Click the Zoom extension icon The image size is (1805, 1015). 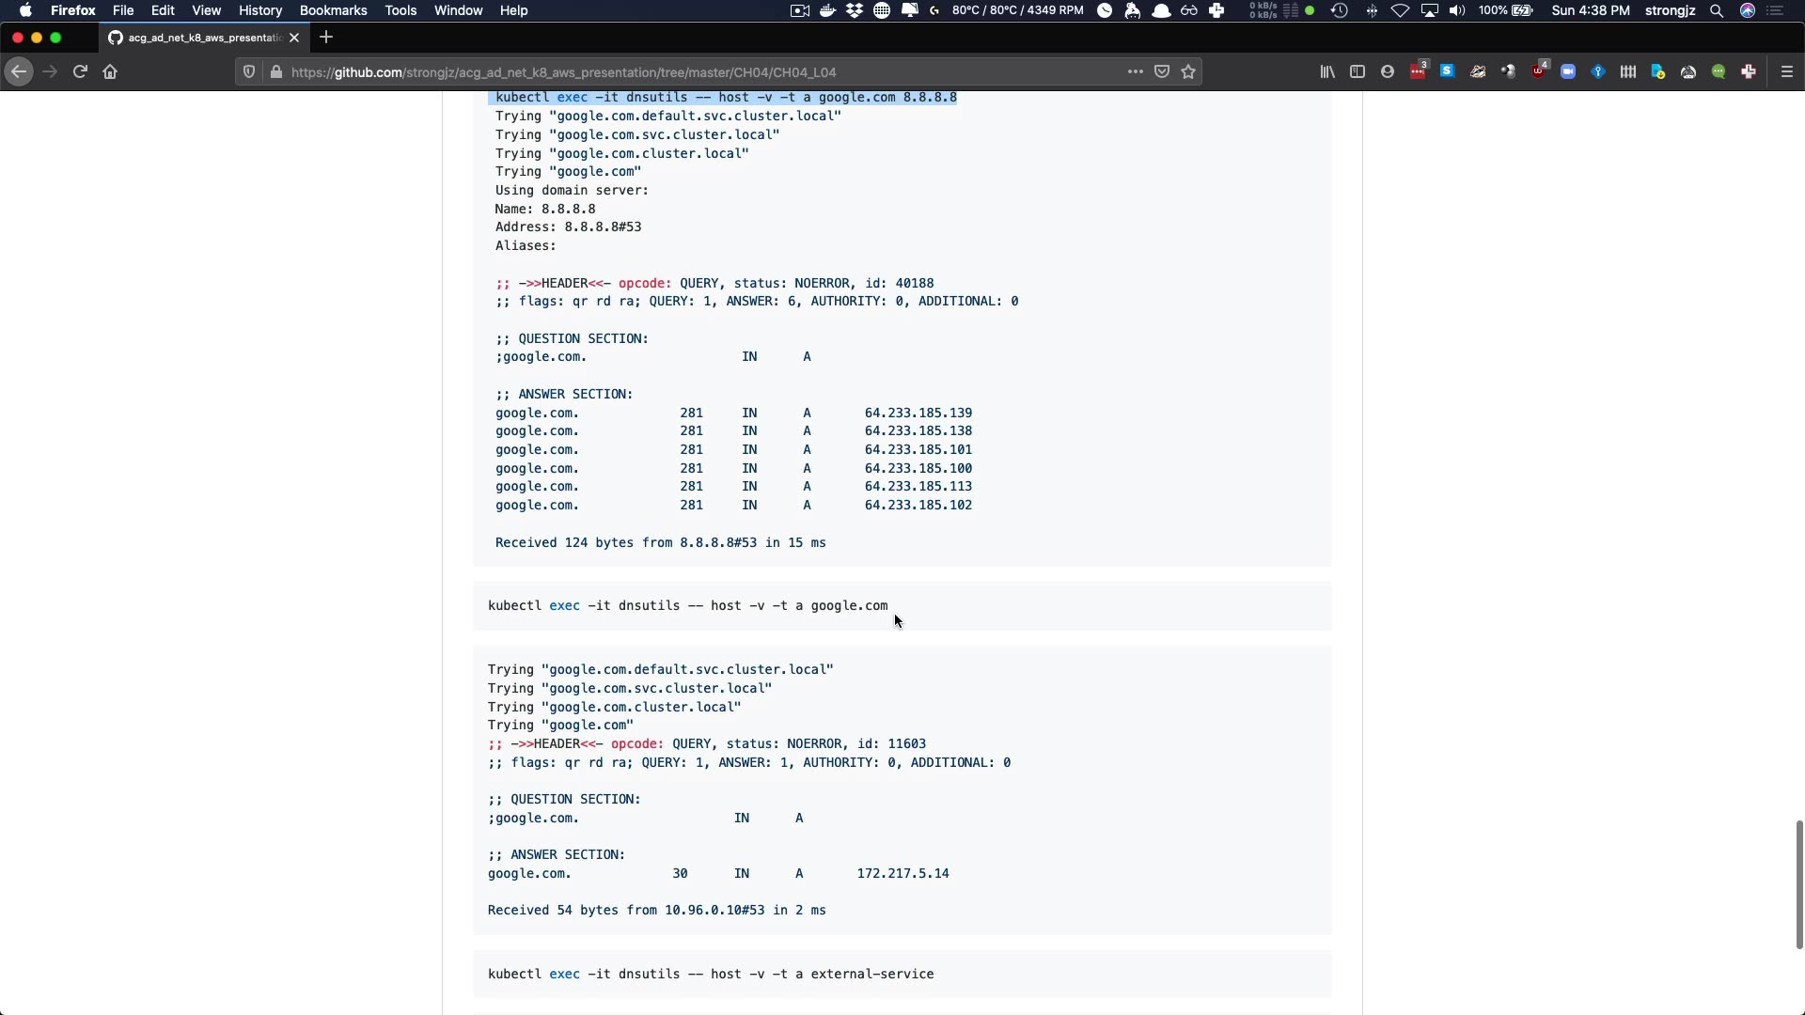1568,71
